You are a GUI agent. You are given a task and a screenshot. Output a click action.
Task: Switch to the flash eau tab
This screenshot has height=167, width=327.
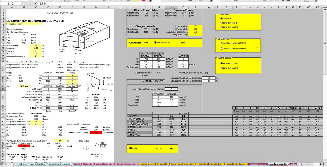[88, 164]
